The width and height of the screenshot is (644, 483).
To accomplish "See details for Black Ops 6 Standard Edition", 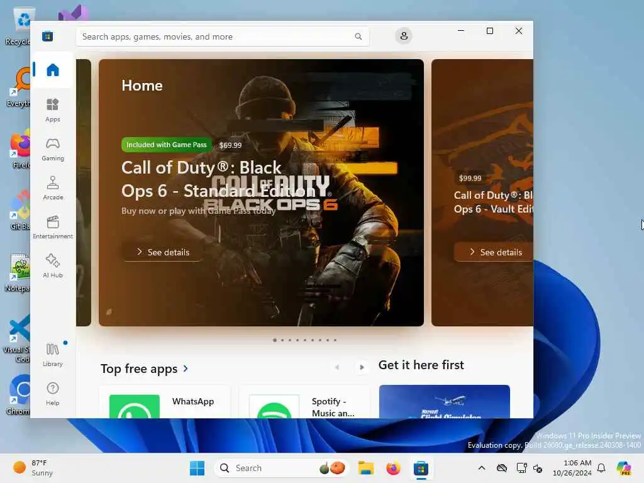I will pos(163,252).
